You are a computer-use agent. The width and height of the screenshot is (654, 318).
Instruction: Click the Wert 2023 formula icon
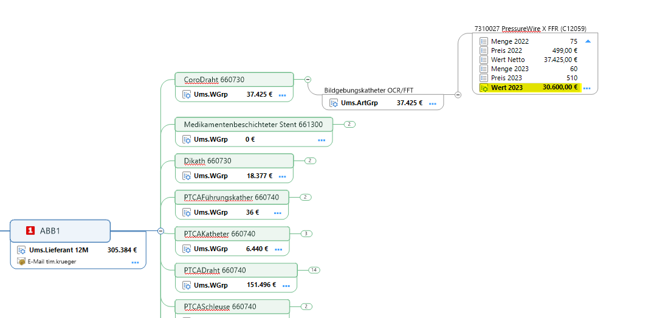pyautogui.click(x=484, y=88)
